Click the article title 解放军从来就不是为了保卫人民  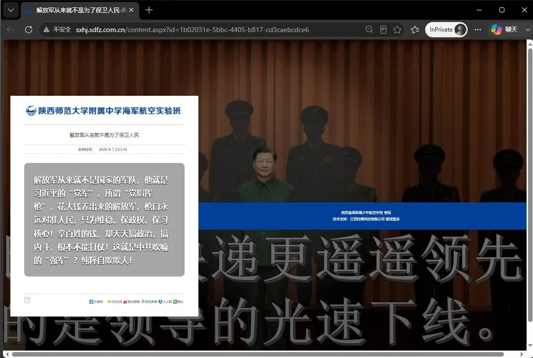(104, 135)
